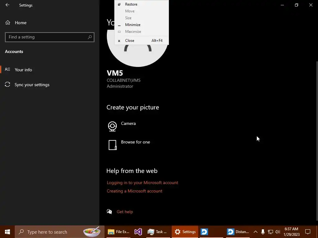
Task: Open Creating a Microsoft account link
Action: 134,191
